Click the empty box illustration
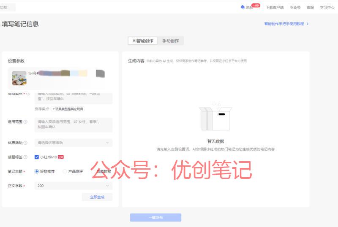This screenshot has height=227, width=338. tap(215, 116)
